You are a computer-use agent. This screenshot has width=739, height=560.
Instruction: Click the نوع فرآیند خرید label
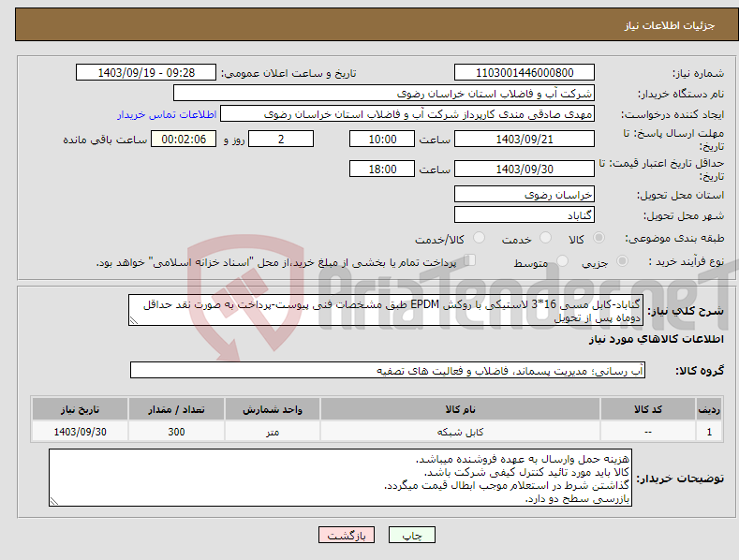(687, 261)
